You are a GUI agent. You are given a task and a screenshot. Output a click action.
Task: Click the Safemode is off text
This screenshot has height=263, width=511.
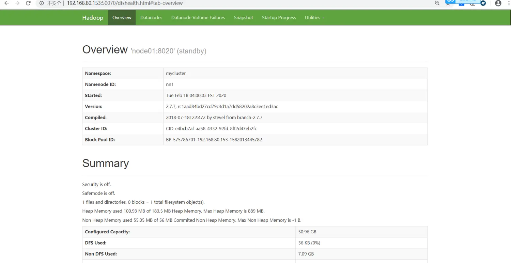tap(99, 193)
